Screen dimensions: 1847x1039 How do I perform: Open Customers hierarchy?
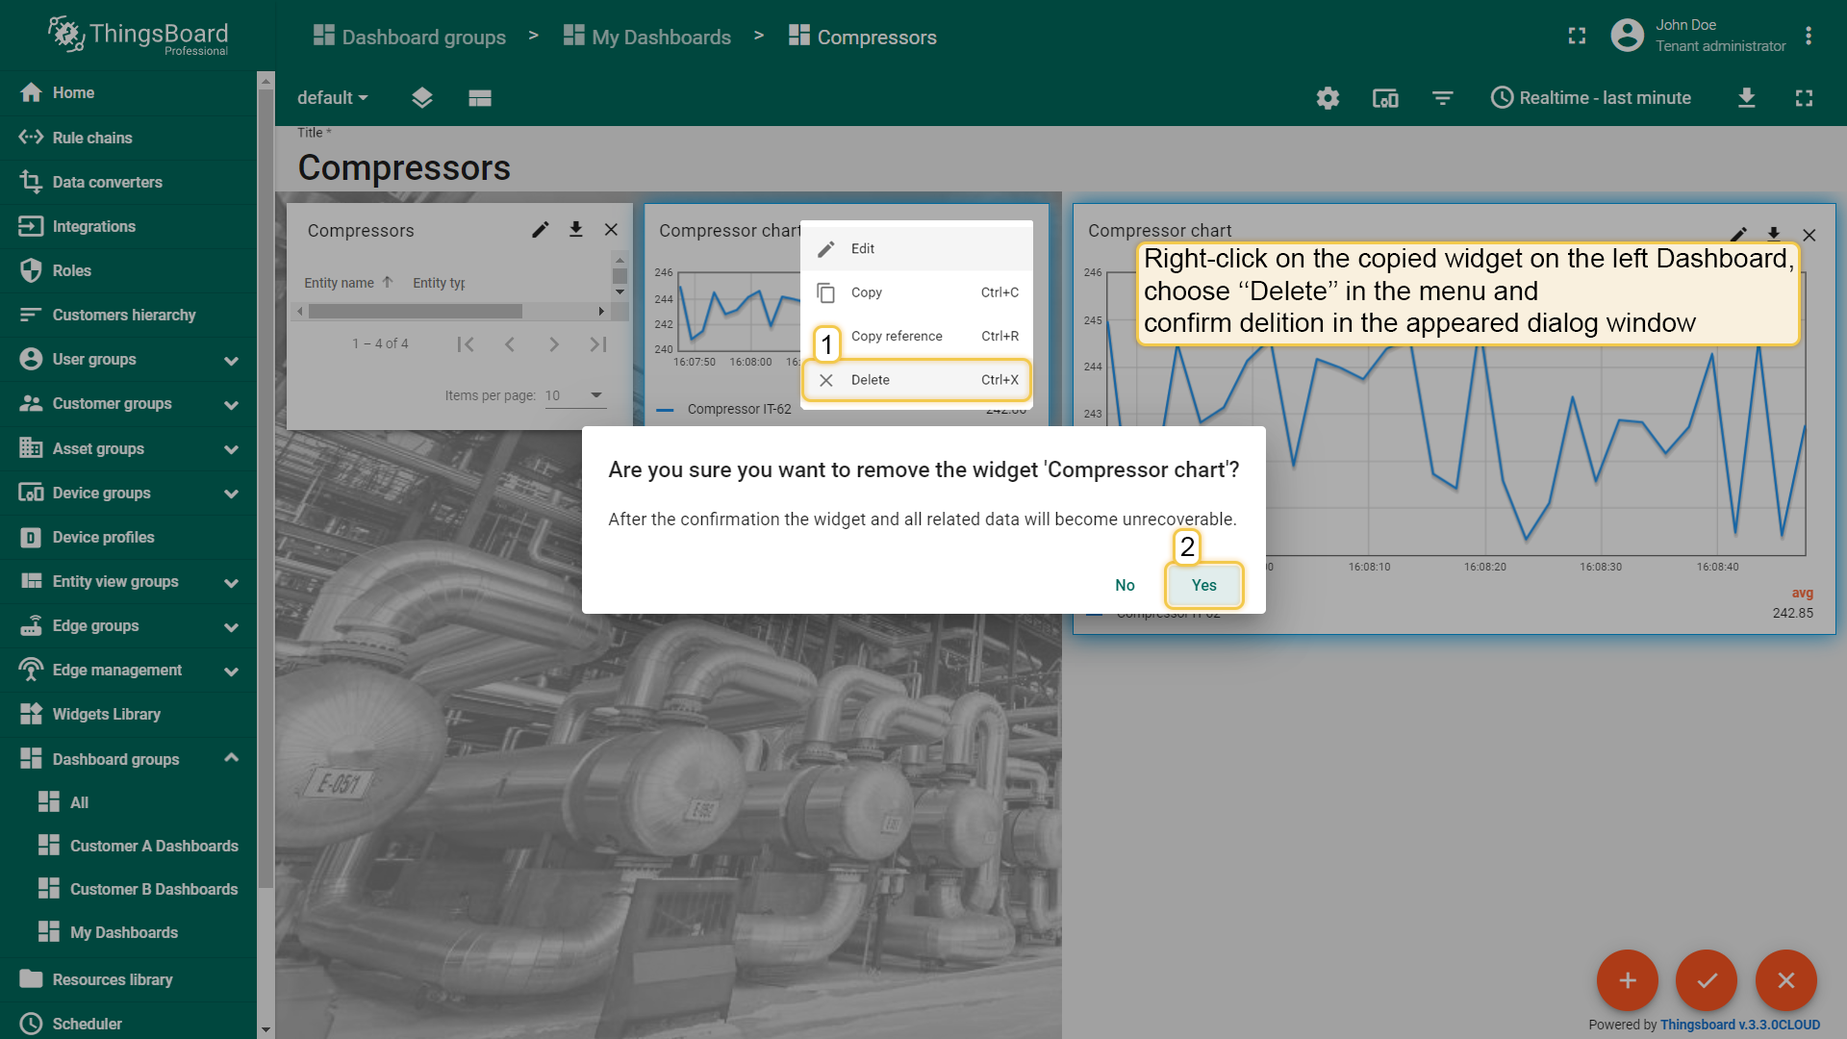[x=128, y=315]
